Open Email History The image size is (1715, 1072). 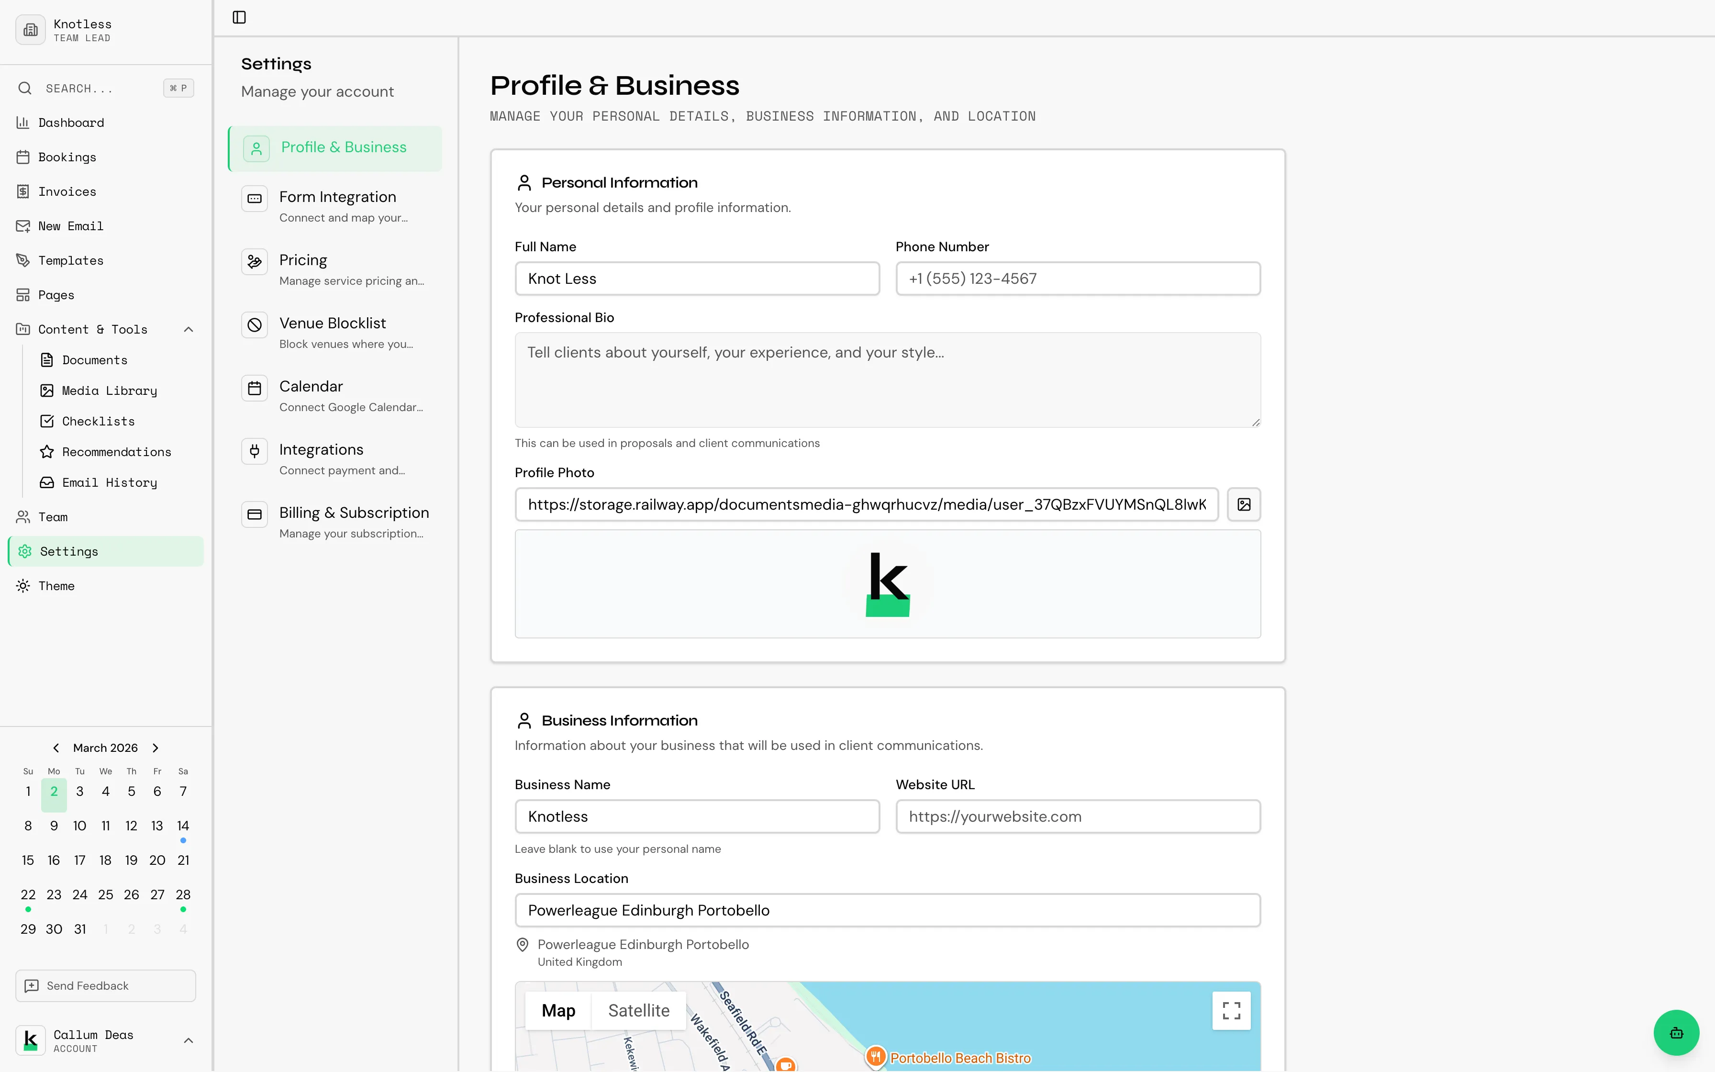tap(109, 482)
